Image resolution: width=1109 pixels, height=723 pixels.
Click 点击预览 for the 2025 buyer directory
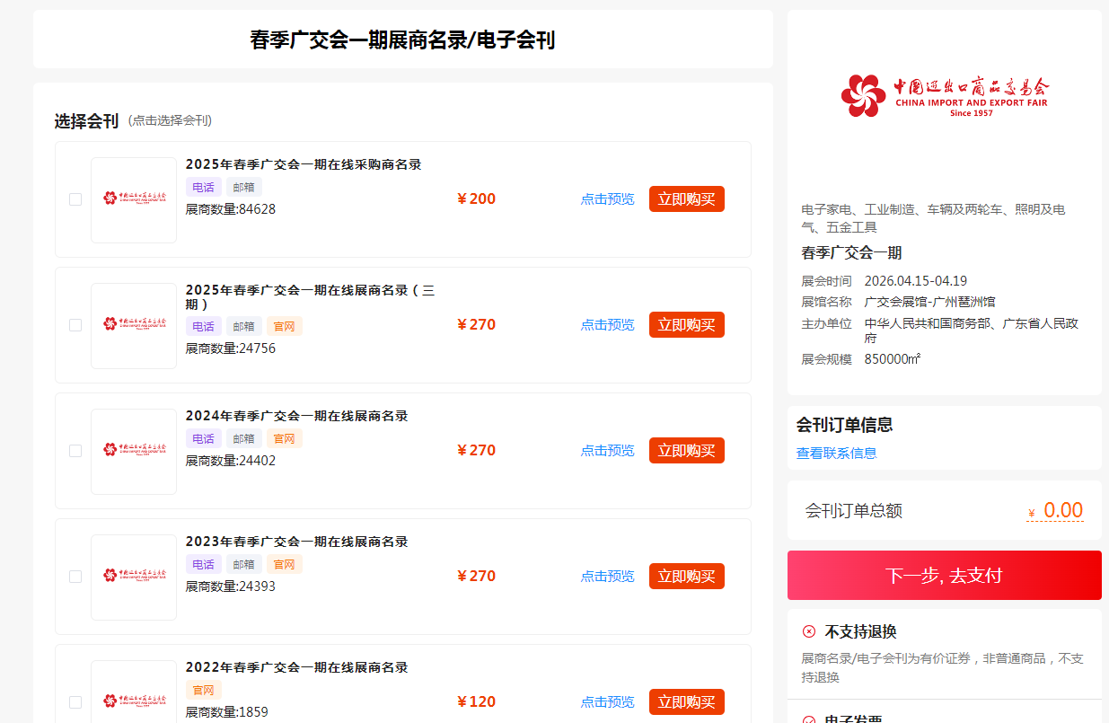tap(607, 199)
